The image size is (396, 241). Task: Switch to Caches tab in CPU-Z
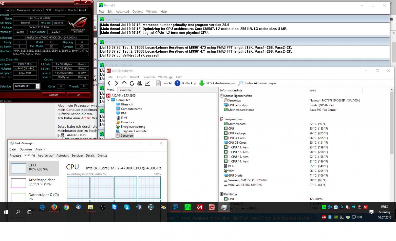pyautogui.click(x=10, y=10)
